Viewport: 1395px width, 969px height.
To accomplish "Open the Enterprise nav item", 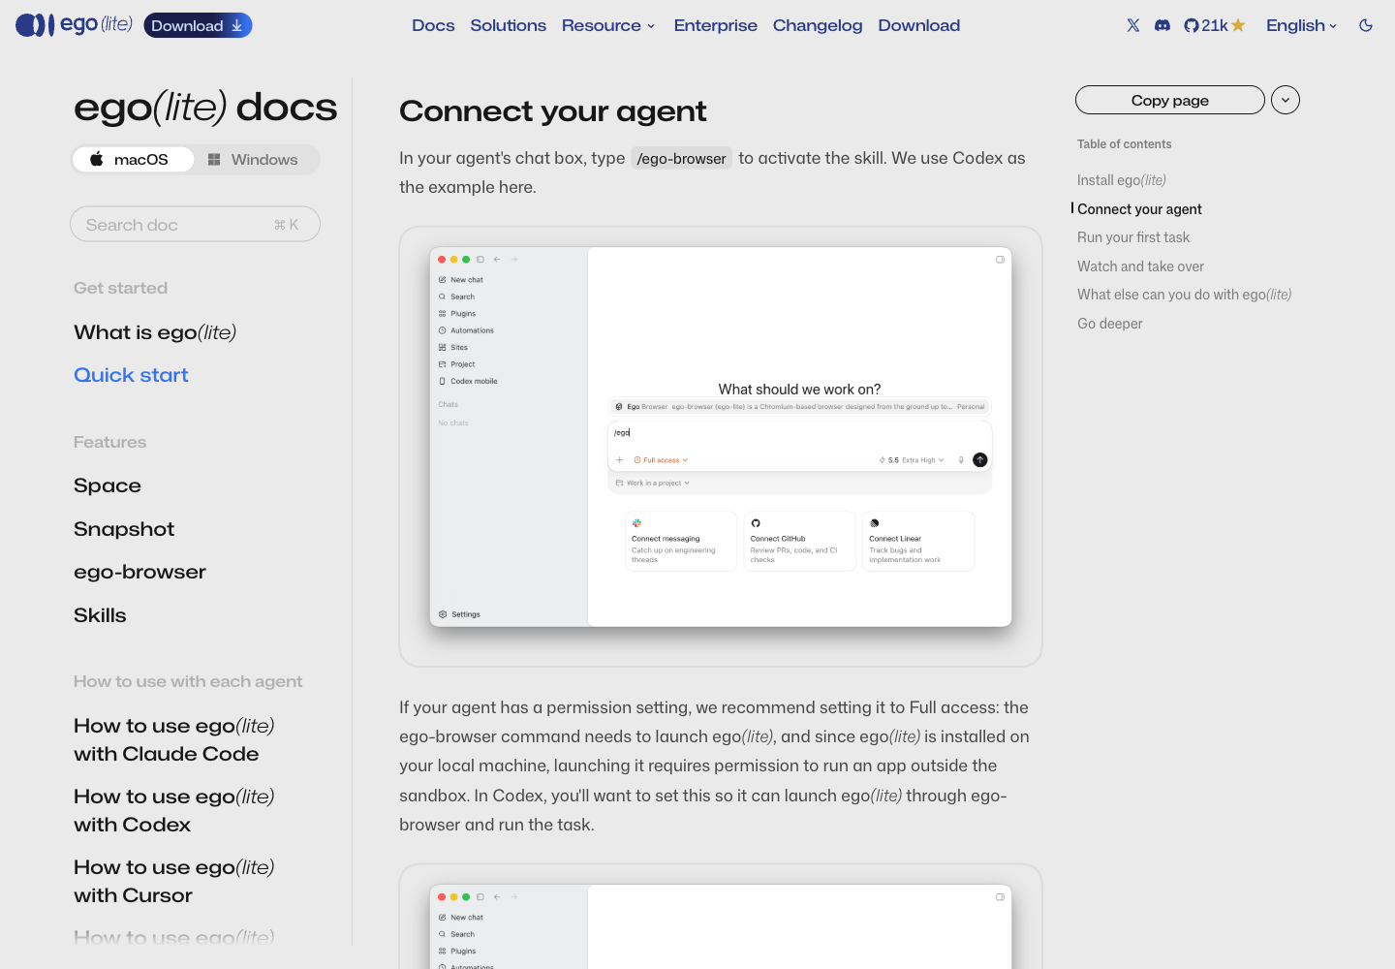I will pos(716,25).
